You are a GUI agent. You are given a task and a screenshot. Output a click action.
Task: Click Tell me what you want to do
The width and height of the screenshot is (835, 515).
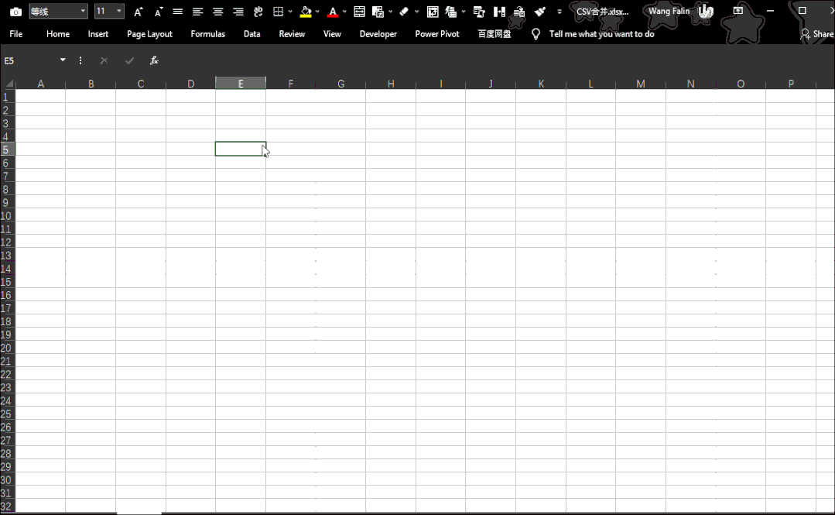tap(601, 34)
